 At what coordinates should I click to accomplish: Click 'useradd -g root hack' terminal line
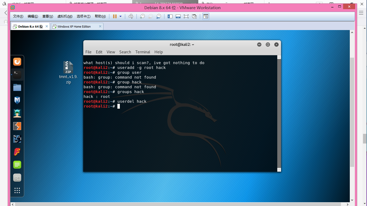coord(125,68)
